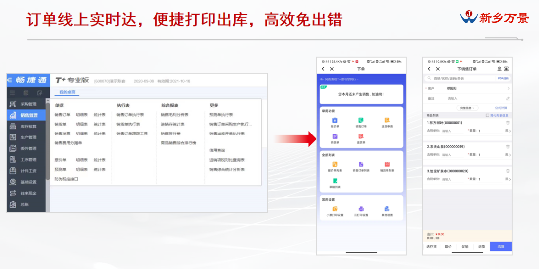Image resolution: width=539 pixels, height=269 pixels.
Task: Select 销售管理 in the T+ sidebar
Action: 26,115
